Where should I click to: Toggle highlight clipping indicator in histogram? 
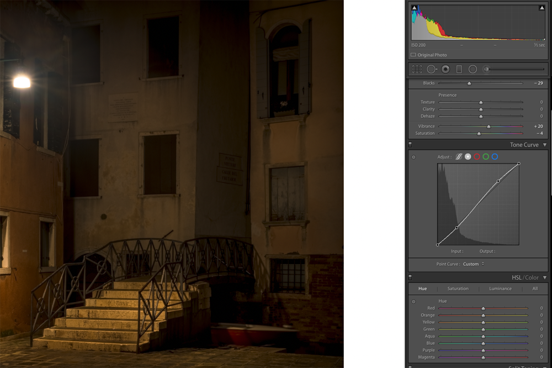pos(542,8)
